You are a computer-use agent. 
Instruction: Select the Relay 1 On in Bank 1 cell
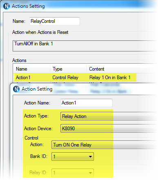click(110, 78)
